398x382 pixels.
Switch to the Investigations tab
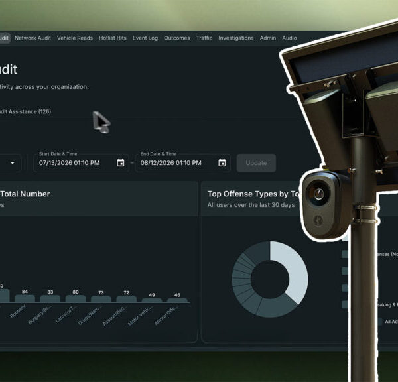pos(235,38)
